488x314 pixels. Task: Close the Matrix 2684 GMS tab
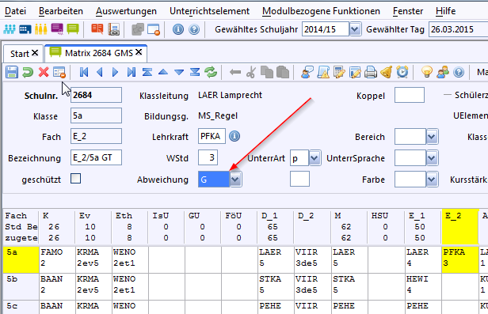coord(139,52)
